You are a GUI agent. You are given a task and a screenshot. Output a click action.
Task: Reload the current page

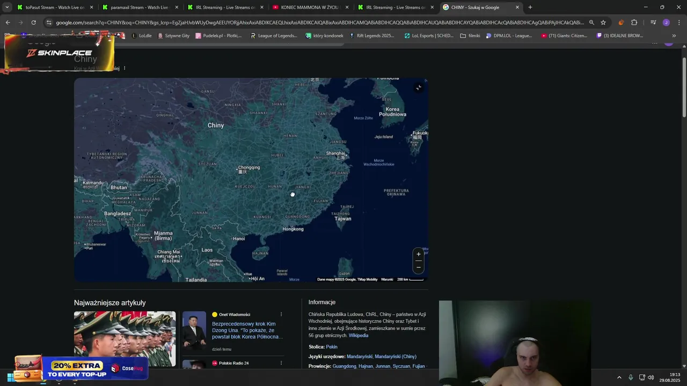(x=33, y=23)
